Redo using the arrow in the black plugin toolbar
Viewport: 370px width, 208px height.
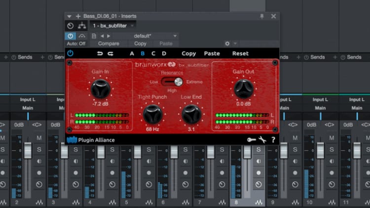point(111,54)
